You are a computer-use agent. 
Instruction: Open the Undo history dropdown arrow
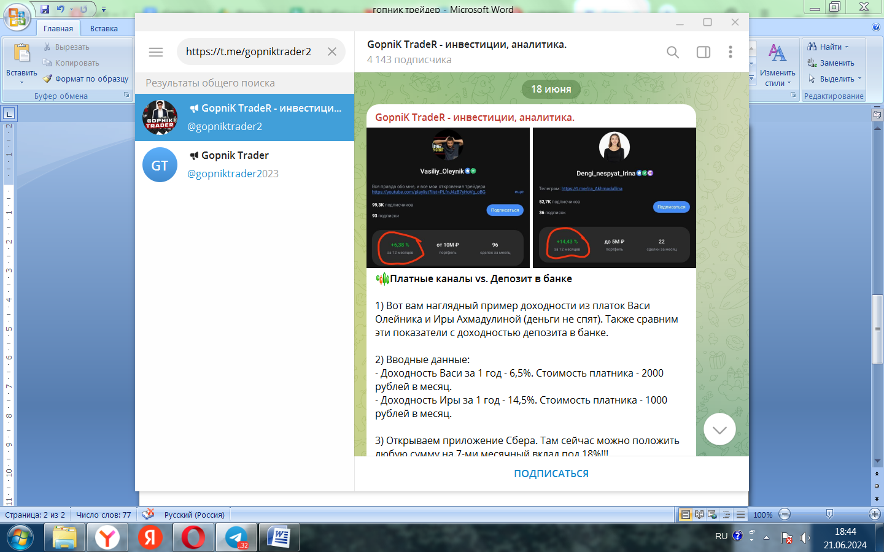click(71, 9)
